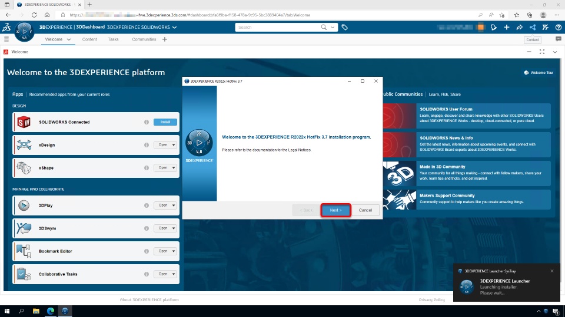Open SOLIDWORKS User Forum community
565x317 pixels.
tap(467, 116)
